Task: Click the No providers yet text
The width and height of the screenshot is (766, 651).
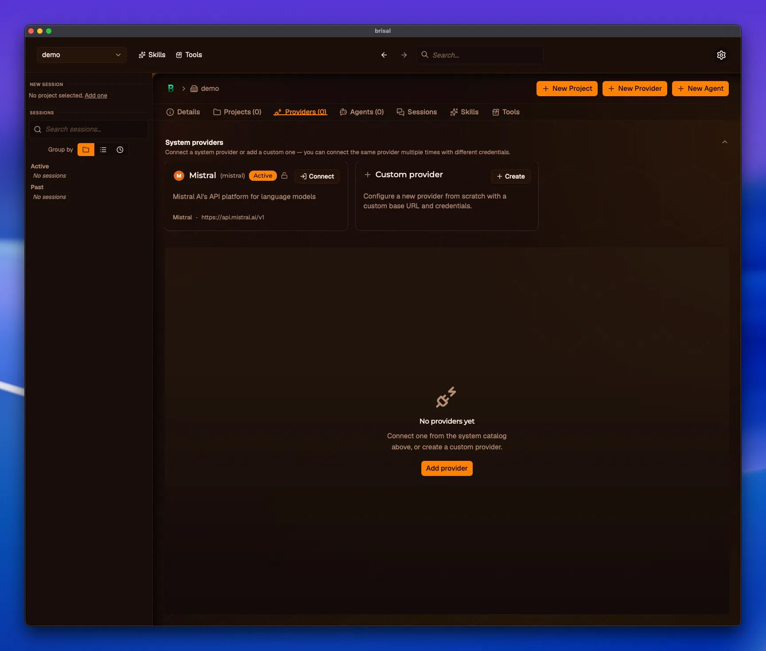Action: click(x=447, y=421)
